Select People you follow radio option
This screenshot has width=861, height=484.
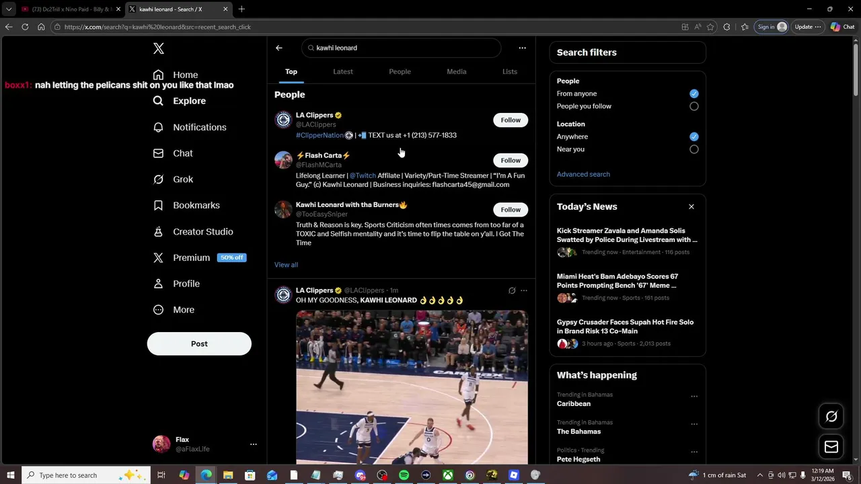[694, 106]
